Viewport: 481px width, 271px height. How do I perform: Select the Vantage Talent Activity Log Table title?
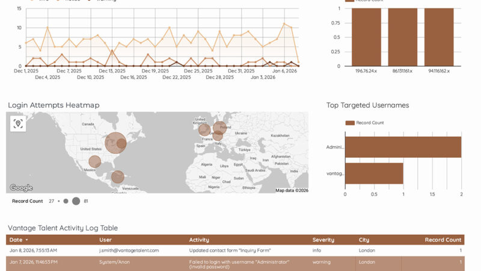coord(63,228)
